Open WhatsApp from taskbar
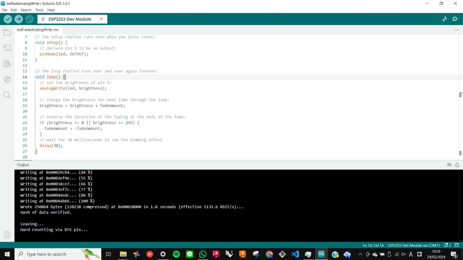463x260 pixels. pyautogui.click(x=203, y=254)
